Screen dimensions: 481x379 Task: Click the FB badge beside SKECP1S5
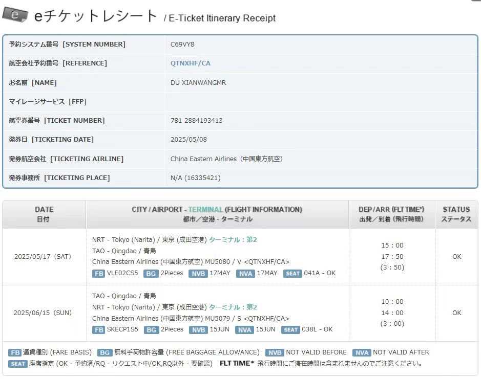pos(98,330)
